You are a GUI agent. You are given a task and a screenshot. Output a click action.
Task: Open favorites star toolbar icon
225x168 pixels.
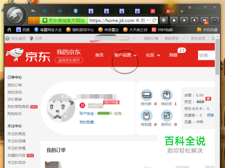tap(184, 20)
